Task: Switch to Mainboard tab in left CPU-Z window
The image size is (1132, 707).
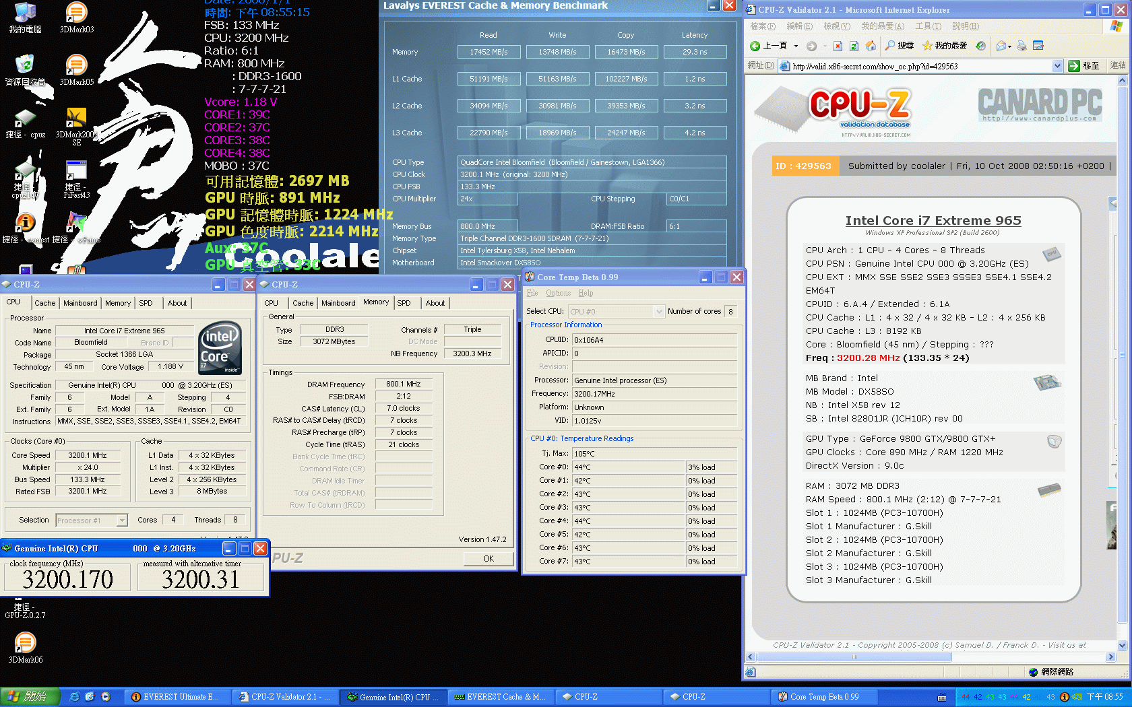Action: tap(80, 303)
